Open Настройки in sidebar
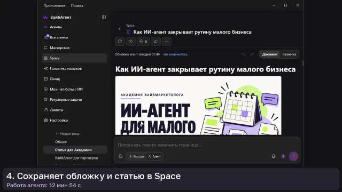 pyautogui.click(x=74, y=121)
